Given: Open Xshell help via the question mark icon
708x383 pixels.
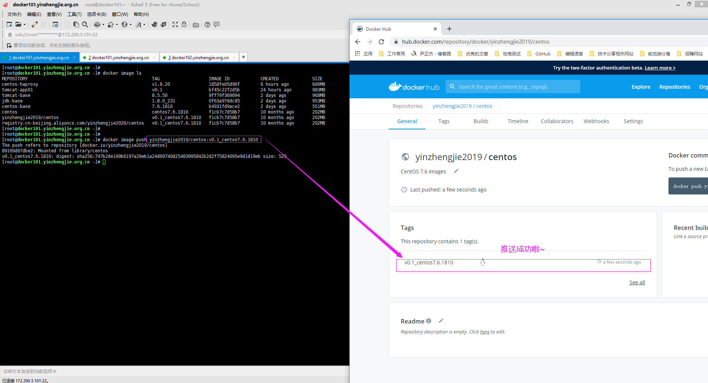Looking at the screenshot, I should 207,24.
